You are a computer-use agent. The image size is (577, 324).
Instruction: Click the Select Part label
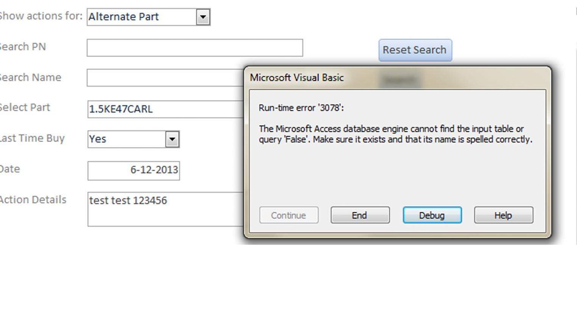point(25,107)
